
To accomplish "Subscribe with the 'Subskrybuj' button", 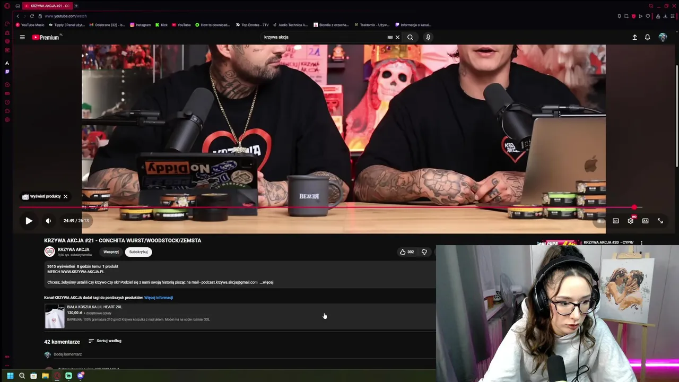I will click(x=138, y=252).
